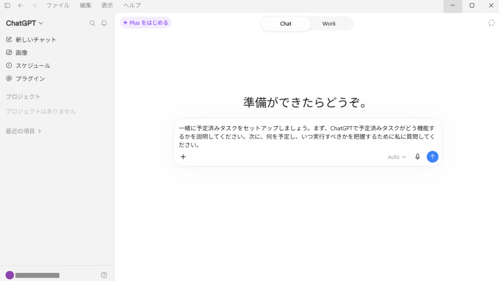Switch to the Work tab
Image resolution: width=499 pixels, height=281 pixels.
click(x=329, y=24)
